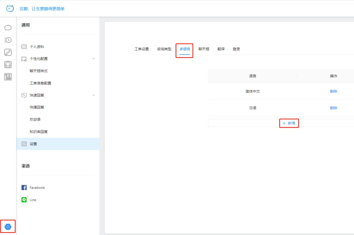Collapse the 个性化配置 section chevron
The width and height of the screenshot is (354, 235).
(x=94, y=59)
